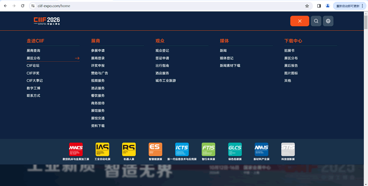Viewport: 368px width, 186px height.
Task: Close the menu with the orange X button
Action: click(299, 21)
